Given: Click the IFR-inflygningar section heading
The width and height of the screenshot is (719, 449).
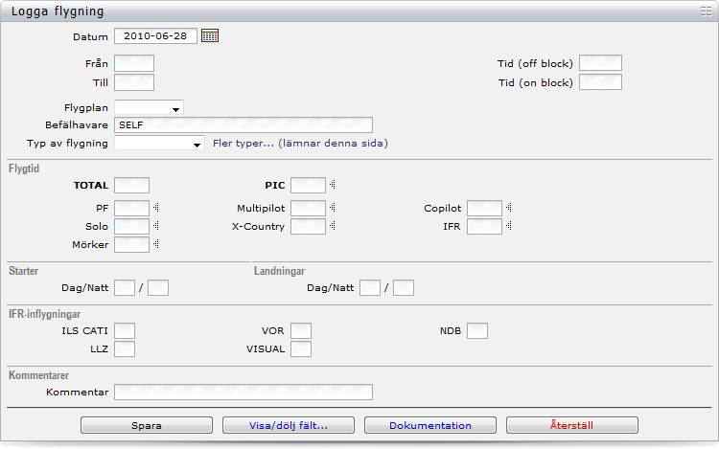Looking at the screenshot, I should click(x=44, y=314).
